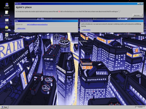
Task: Open the Now.txt calendar desktop icon
Action: click(x=7, y=21)
